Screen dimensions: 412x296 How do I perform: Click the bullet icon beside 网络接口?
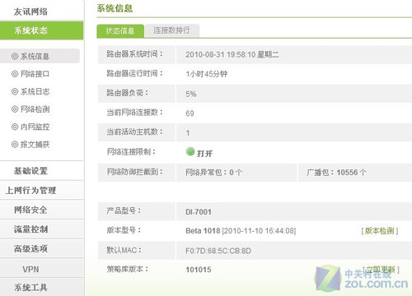[x=15, y=74]
